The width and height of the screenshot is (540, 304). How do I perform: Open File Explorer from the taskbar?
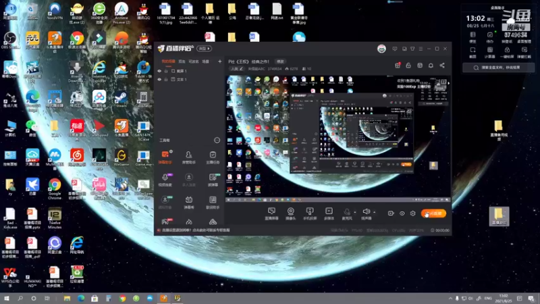(x=67, y=298)
